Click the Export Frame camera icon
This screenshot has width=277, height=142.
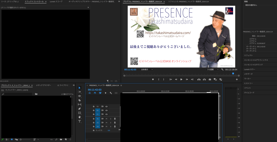[x=210, y=80]
